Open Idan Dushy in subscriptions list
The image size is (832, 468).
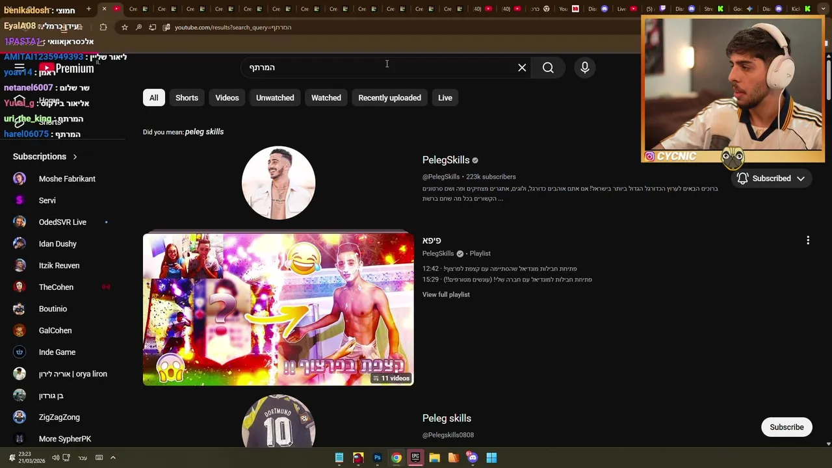click(58, 244)
